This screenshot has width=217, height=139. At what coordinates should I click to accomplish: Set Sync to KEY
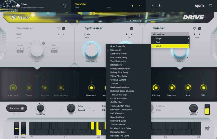(54, 51)
